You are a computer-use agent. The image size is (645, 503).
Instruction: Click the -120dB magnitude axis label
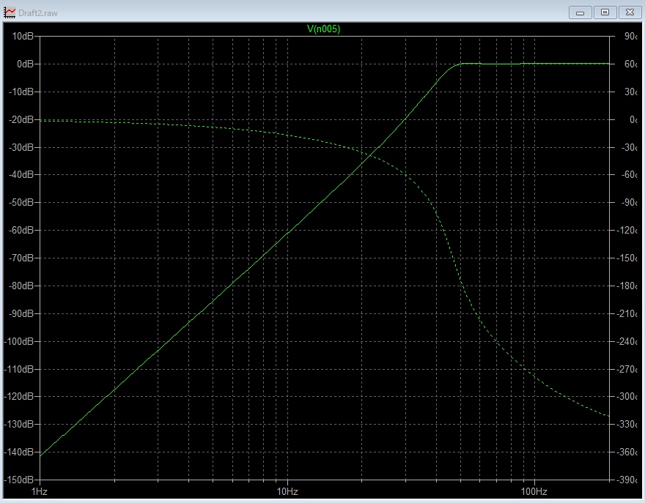(19, 397)
